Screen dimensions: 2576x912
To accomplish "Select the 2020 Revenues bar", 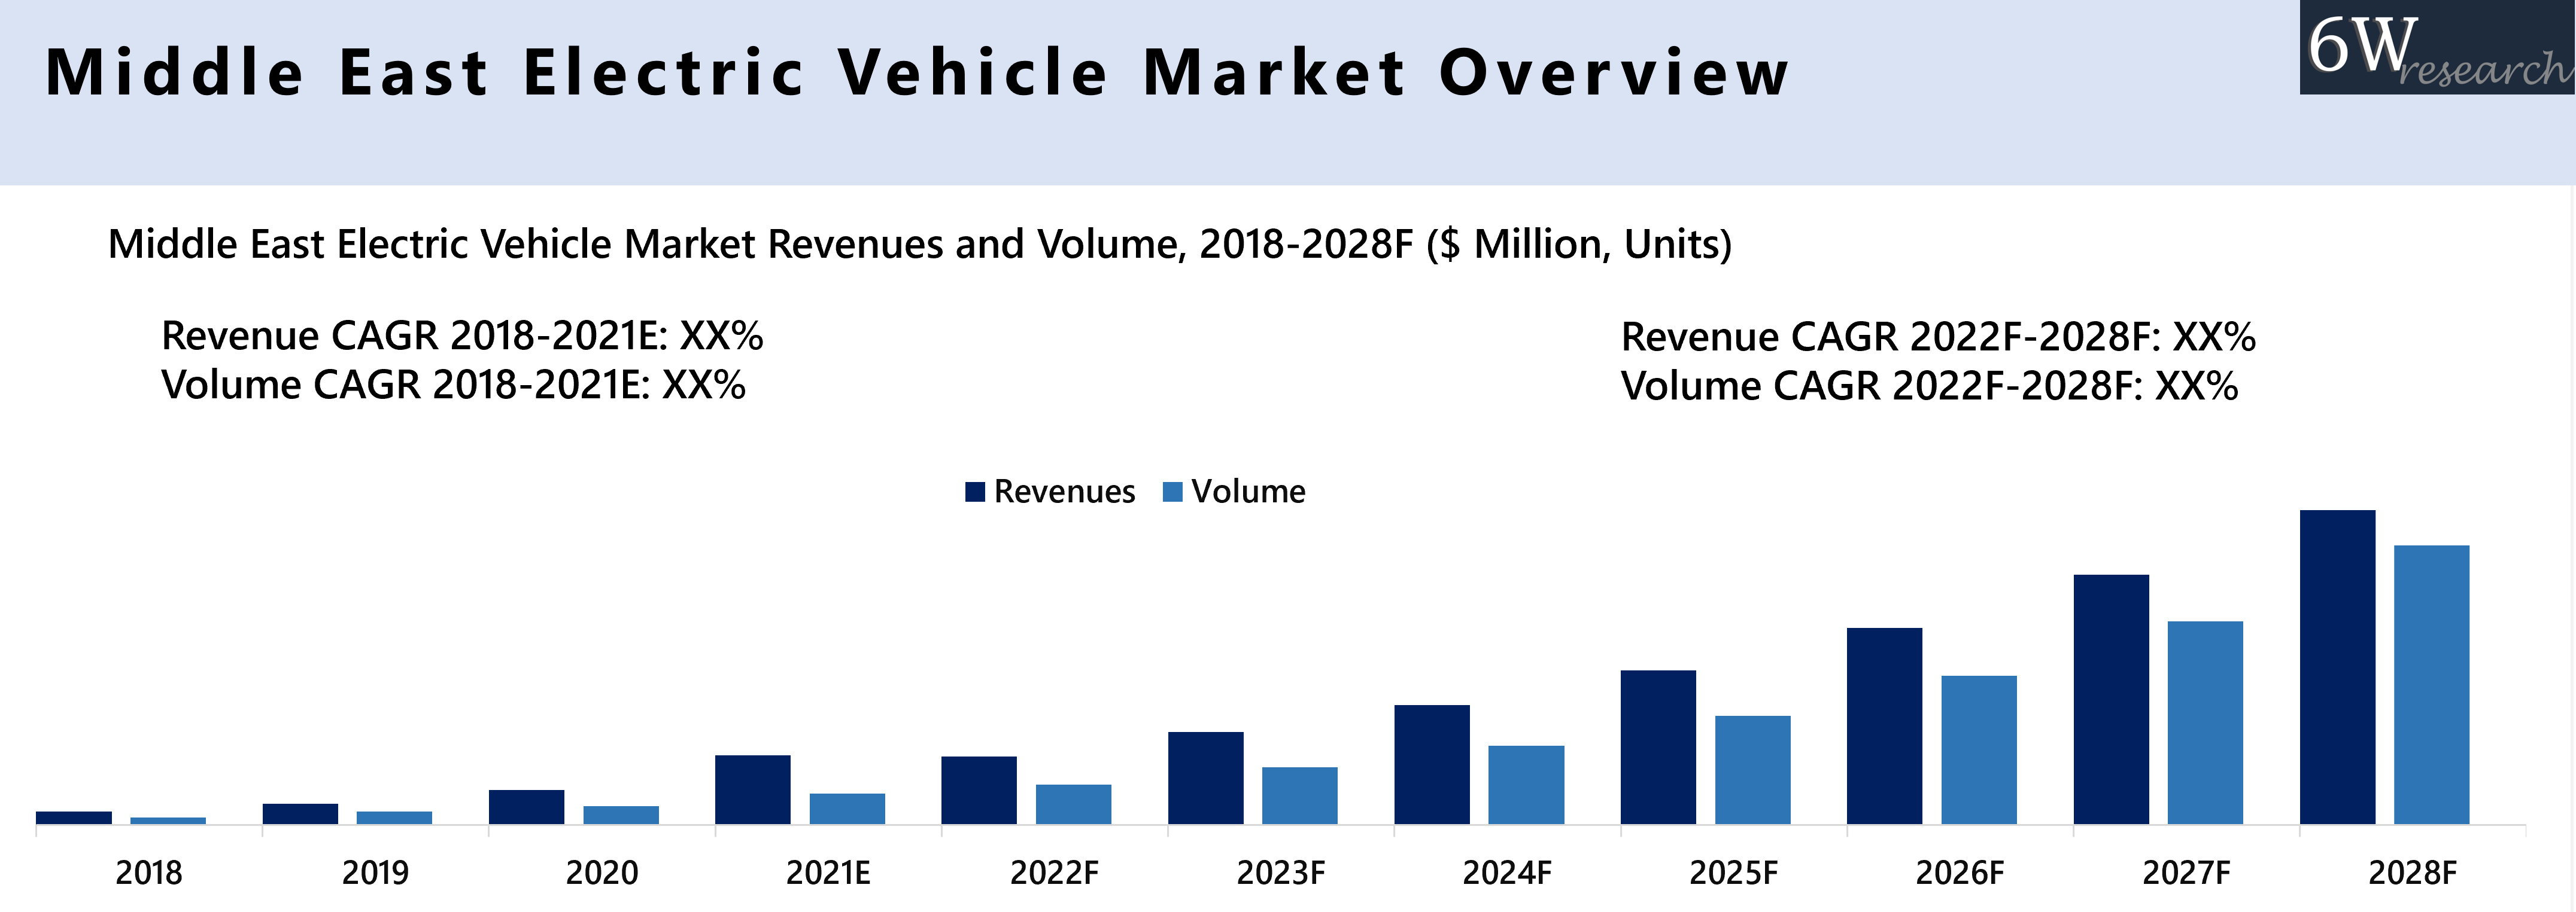I will coord(526,807).
